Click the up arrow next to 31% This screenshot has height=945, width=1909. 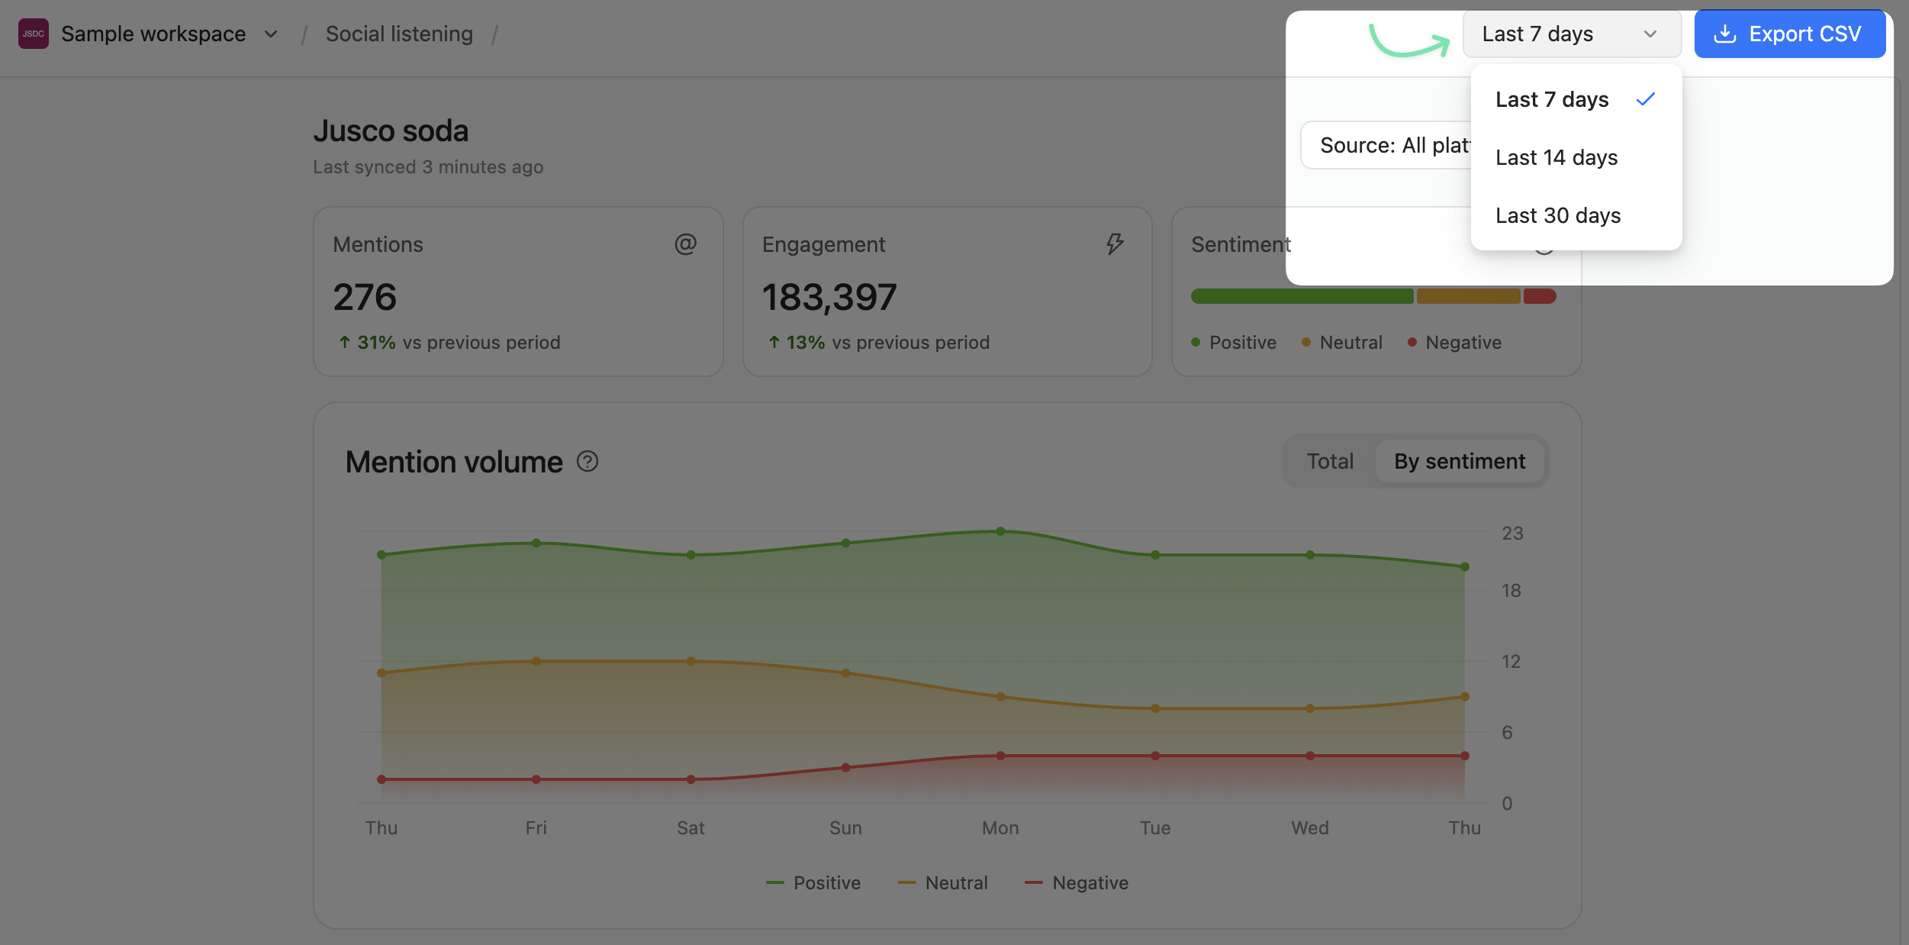345,343
